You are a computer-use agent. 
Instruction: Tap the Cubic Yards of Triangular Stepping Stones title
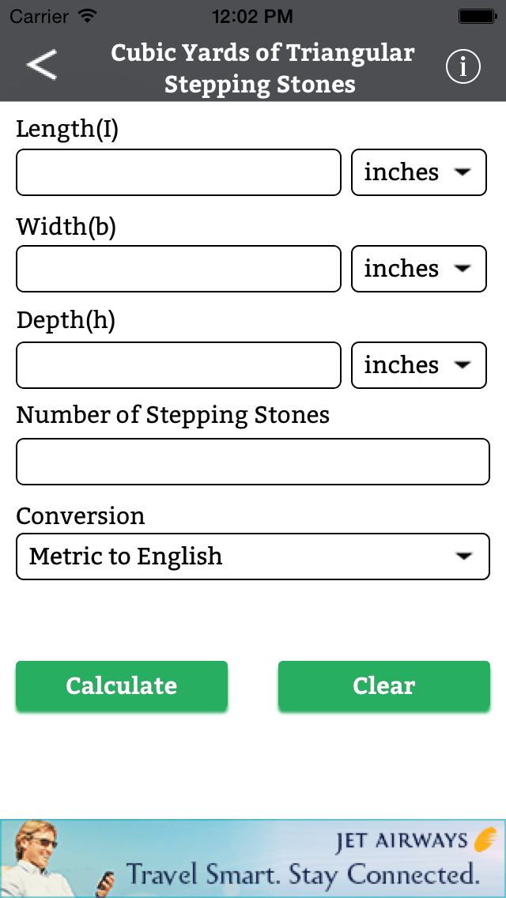click(262, 68)
